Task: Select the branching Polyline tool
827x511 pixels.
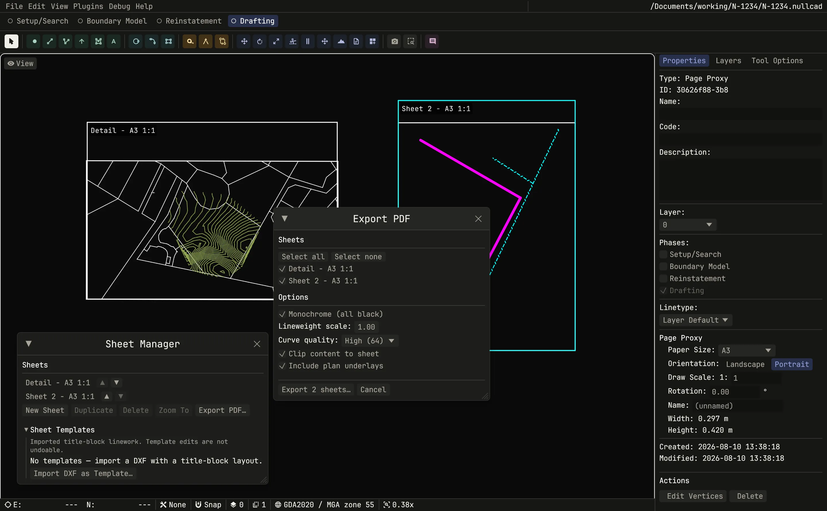Action: (x=66, y=41)
